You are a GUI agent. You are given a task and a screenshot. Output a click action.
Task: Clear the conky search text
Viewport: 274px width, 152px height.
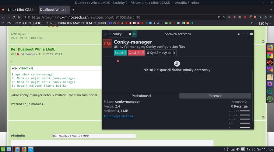[129, 34]
